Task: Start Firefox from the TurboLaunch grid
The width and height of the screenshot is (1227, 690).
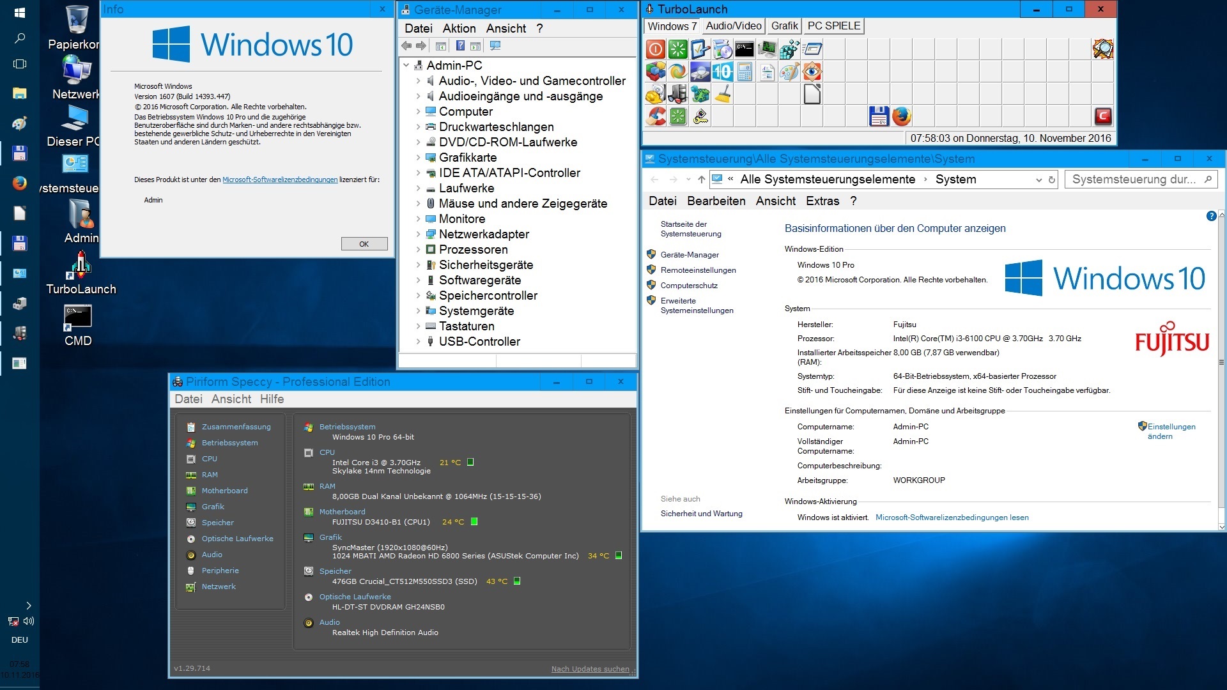Action: (901, 116)
